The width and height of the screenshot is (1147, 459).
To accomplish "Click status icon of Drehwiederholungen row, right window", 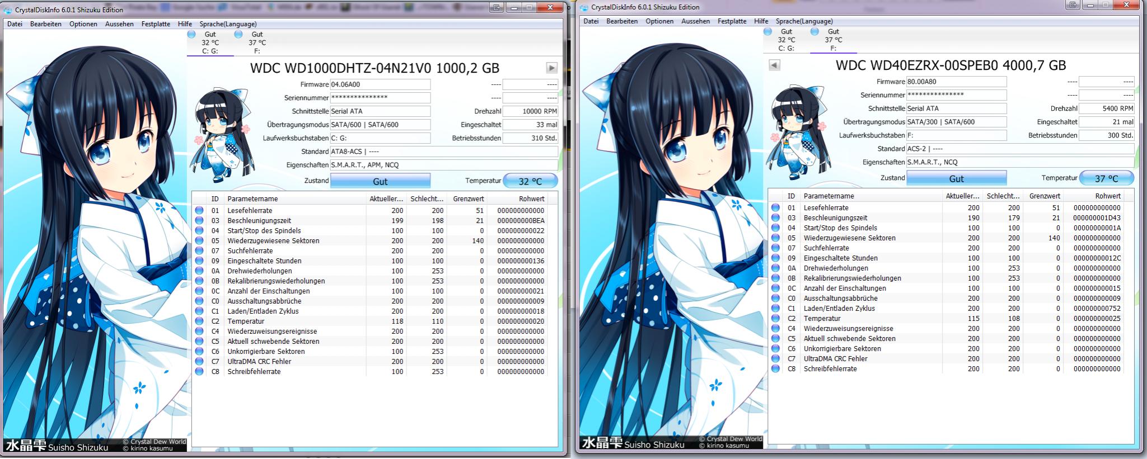I will [775, 268].
